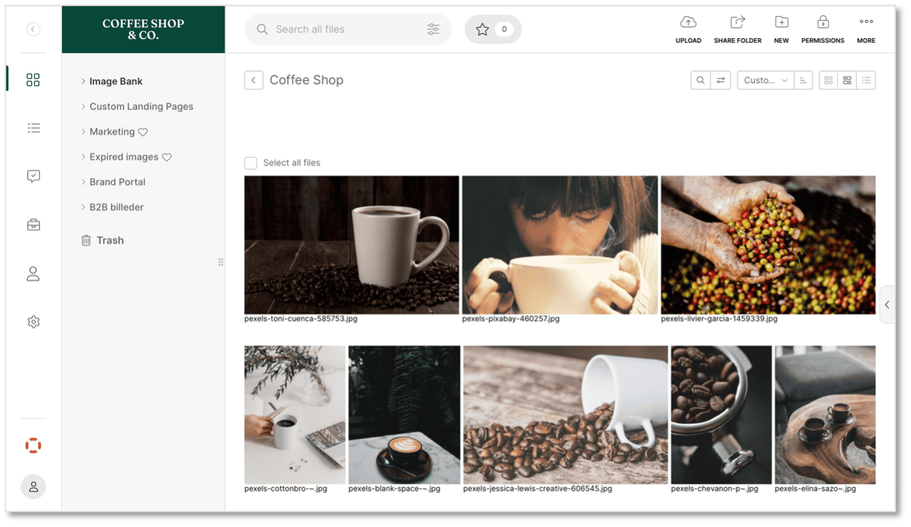Image resolution: width=911 pixels, height=527 pixels.
Task: Click the Search all files field
Action: click(x=341, y=30)
